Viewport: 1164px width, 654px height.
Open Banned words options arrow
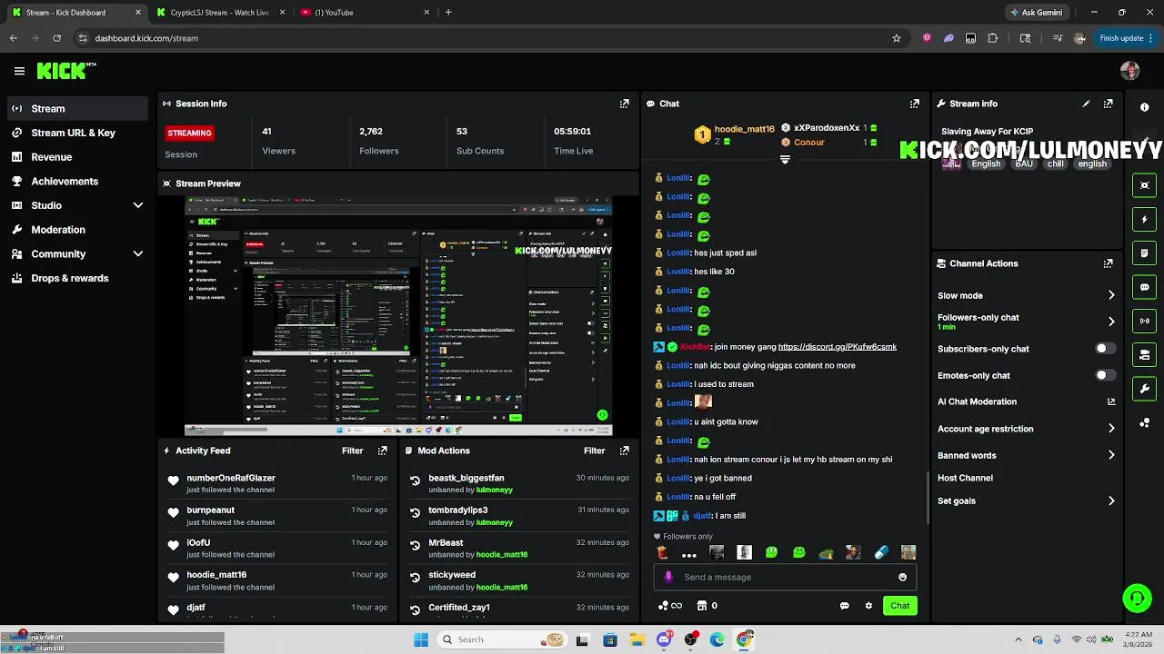pyautogui.click(x=1111, y=456)
